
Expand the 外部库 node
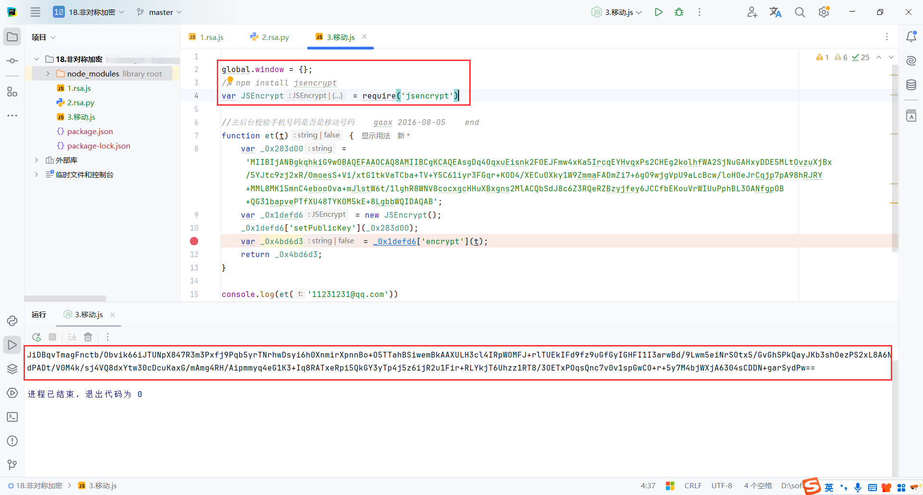click(37, 160)
